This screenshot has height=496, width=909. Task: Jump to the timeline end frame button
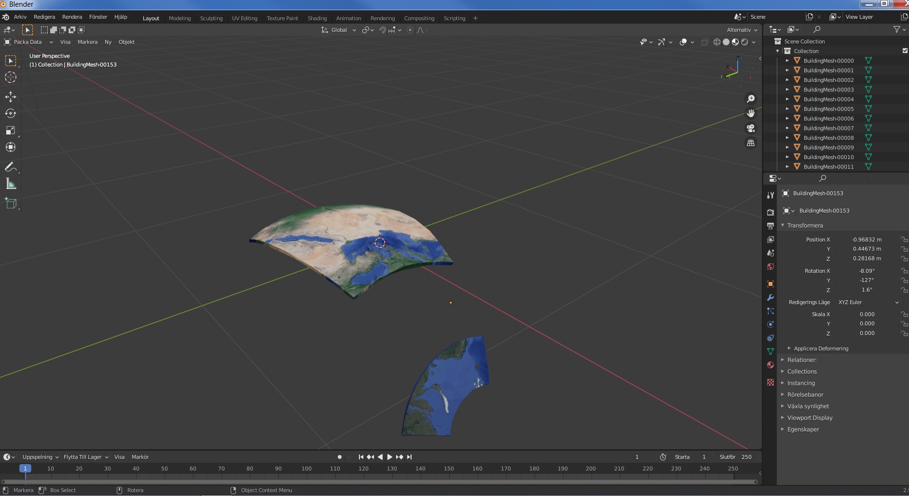click(409, 457)
